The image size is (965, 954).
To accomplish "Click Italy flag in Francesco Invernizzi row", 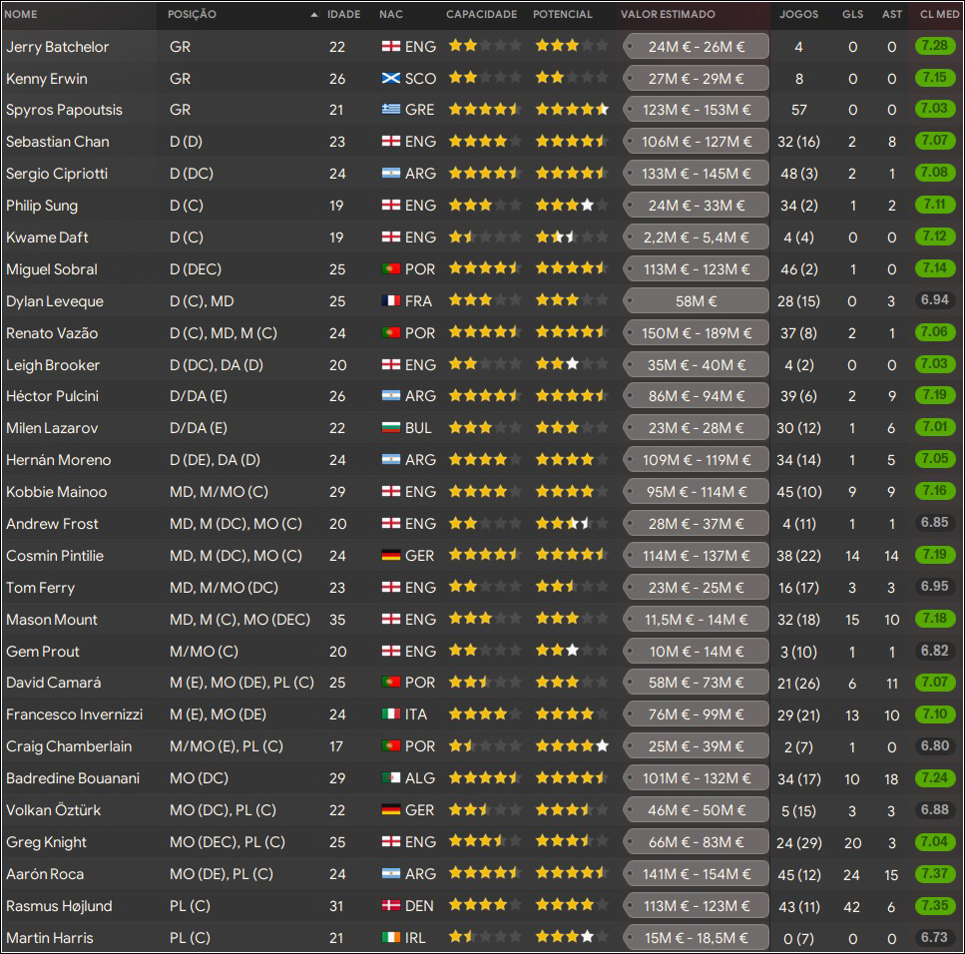I will [x=391, y=714].
